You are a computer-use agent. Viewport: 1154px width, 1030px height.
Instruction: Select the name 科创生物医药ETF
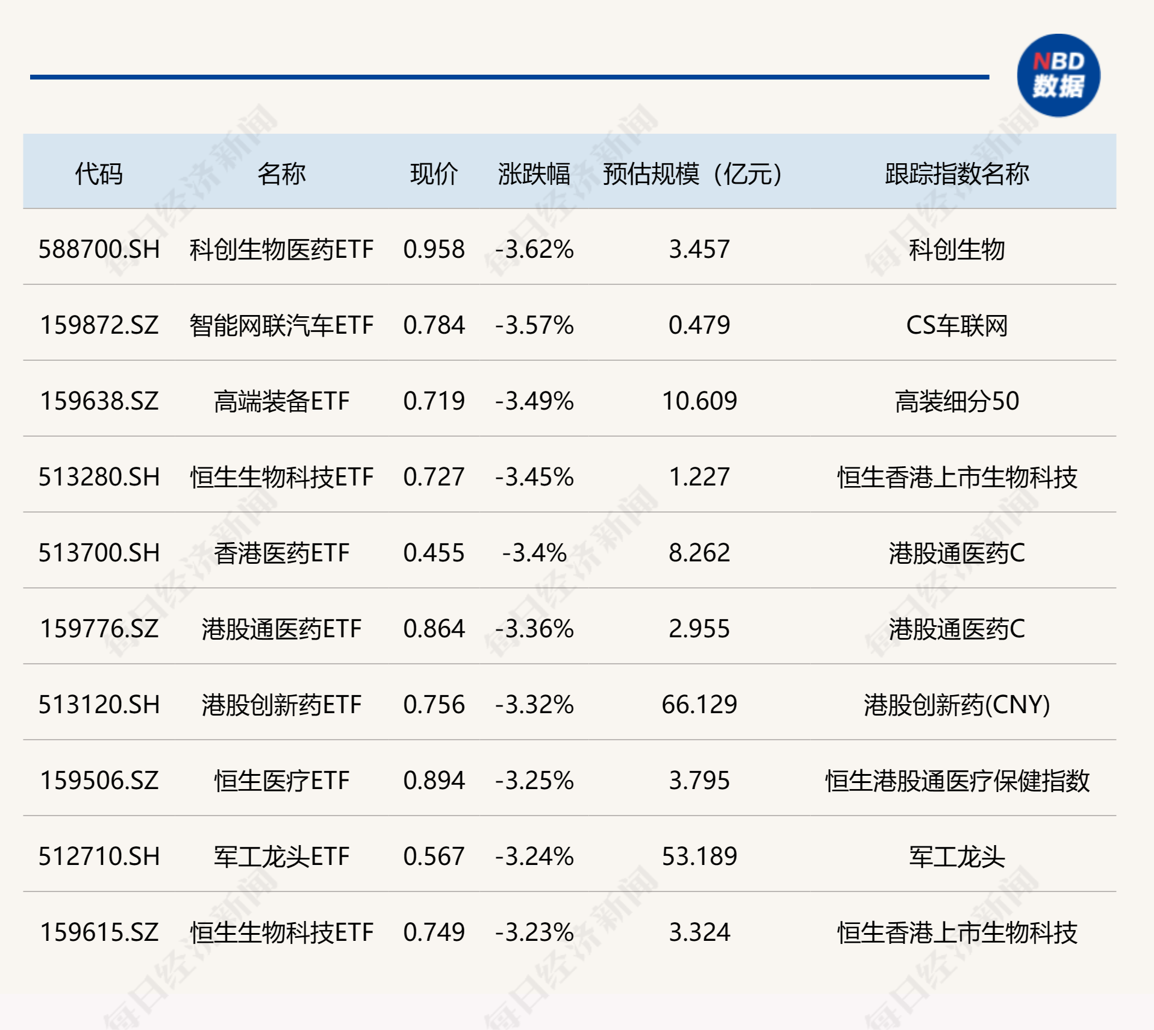pyautogui.click(x=281, y=249)
